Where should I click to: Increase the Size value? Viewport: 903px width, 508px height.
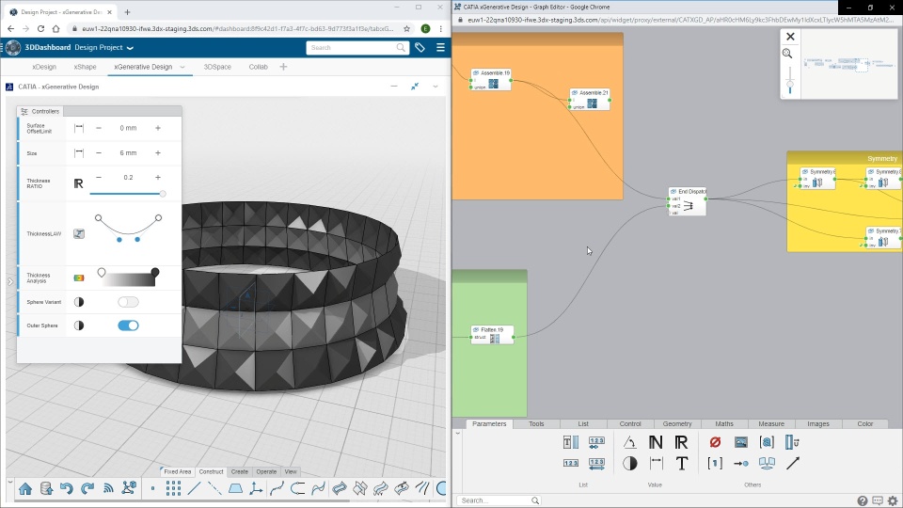pos(158,152)
